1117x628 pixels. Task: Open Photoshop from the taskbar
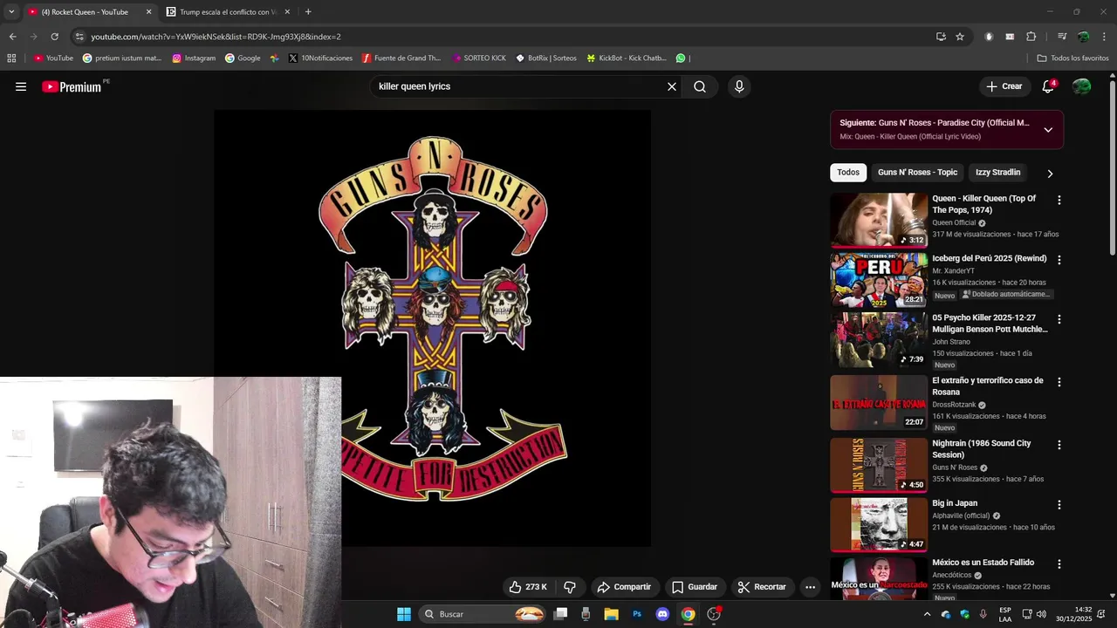pos(637,614)
